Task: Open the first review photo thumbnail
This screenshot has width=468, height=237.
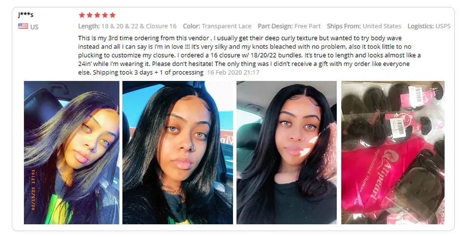Action: [x=71, y=153]
